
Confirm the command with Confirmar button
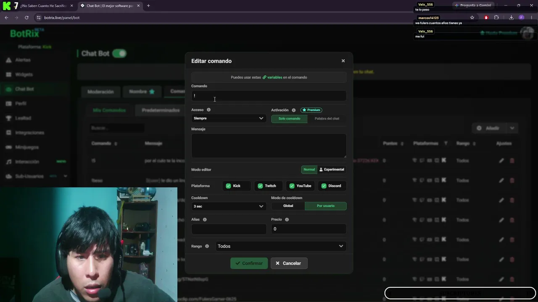tap(249, 263)
